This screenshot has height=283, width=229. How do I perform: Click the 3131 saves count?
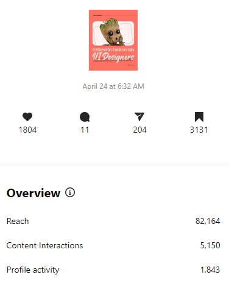point(199,130)
